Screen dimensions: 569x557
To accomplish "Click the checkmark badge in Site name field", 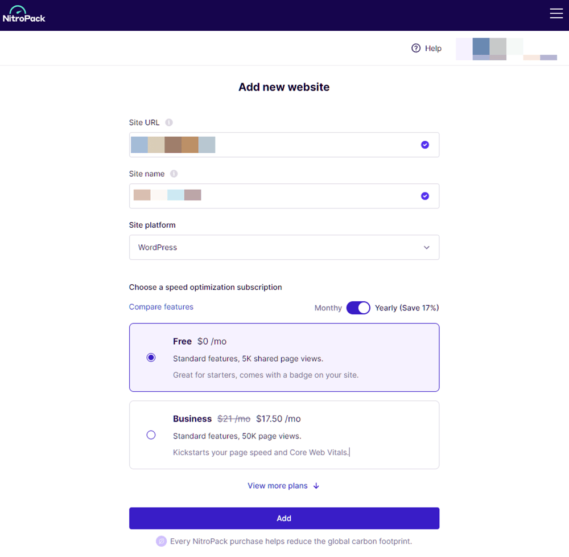I will click(x=425, y=195).
